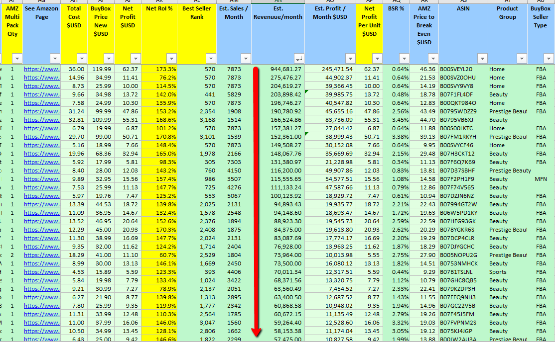Viewport: 555px width, 342px height.
Task: Select the Sports Product Group cell
Action: [498, 272]
